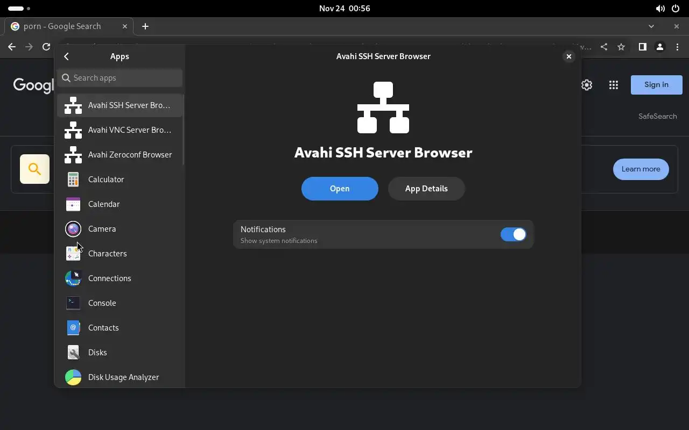Click the Connections app icon

(x=73, y=278)
